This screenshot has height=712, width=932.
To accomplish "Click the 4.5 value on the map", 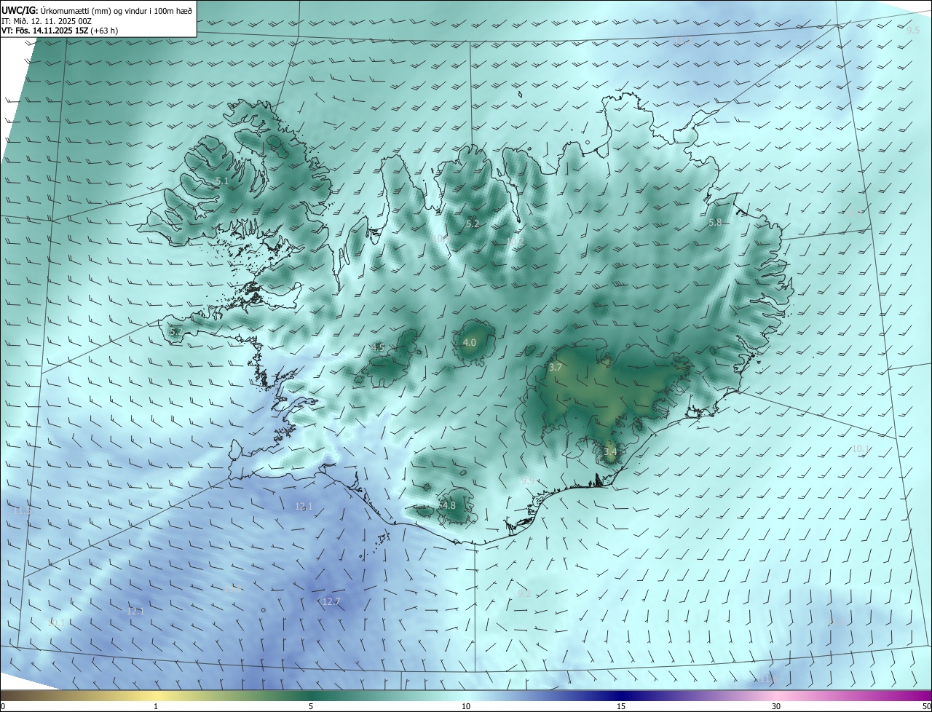I will [378, 347].
